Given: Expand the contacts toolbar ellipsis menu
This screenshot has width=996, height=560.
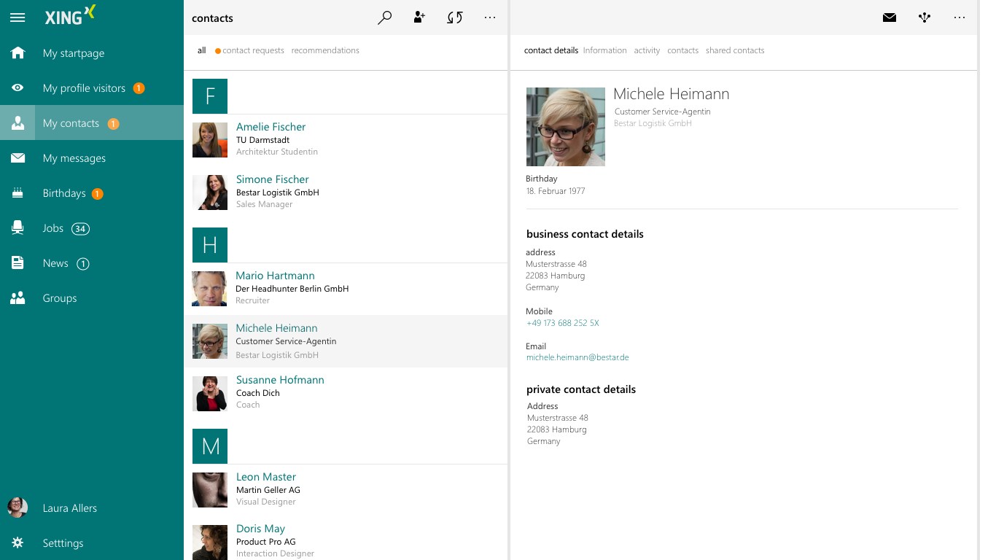Looking at the screenshot, I should tap(489, 17).
